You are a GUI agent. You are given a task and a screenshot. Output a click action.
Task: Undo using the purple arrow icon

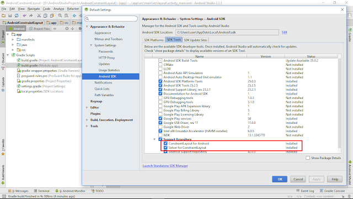[x=24, y=15]
